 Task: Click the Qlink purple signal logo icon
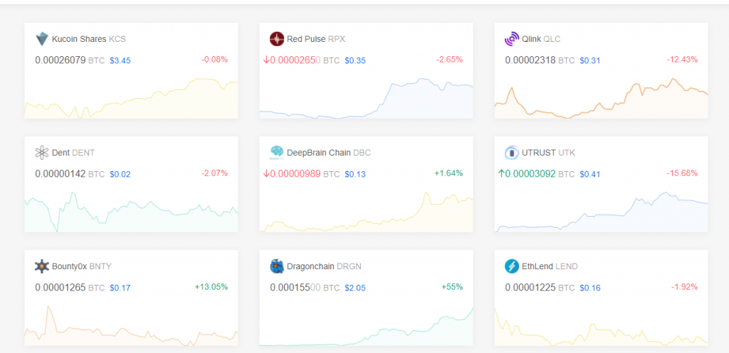[x=512, y=39]
